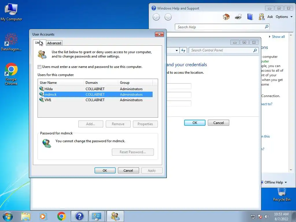Open Help and Support home page

(x=226, y=17)
